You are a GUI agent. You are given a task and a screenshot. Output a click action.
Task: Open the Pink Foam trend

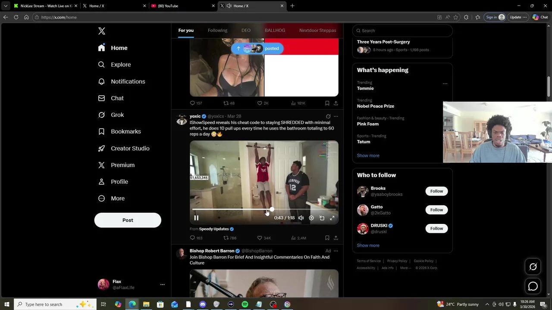click(368, 124)
